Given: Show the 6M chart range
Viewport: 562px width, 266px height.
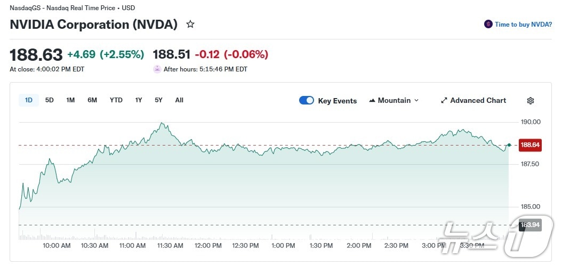Looking at the screenshot, I should pyautogui.click(x=92, y=100).
